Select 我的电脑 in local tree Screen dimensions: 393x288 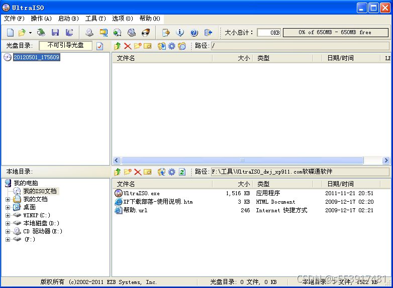(26, 183)
